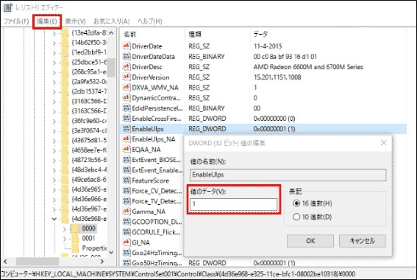Screen dimensions: 417x280
Task: Click the 'AMD Radeon 6600M and 6700M Series' data
Action: [x=308, y=67]
